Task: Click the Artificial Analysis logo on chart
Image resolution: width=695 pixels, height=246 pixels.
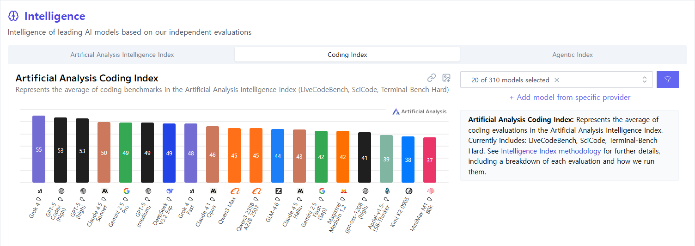Action: pyautogui.click(x=419, y=111)
